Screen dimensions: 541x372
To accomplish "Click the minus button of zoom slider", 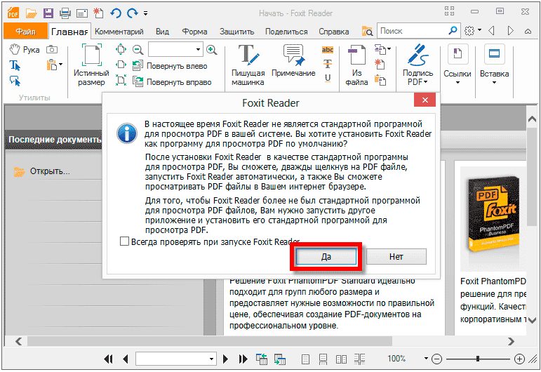I will coord(437,359).
